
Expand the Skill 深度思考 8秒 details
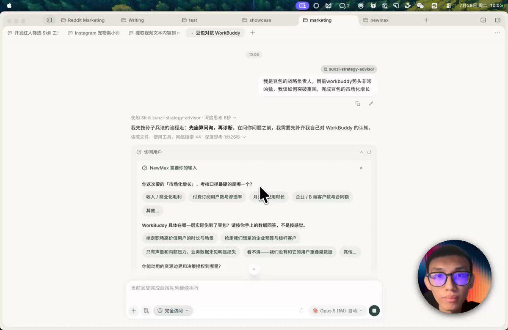184,117
